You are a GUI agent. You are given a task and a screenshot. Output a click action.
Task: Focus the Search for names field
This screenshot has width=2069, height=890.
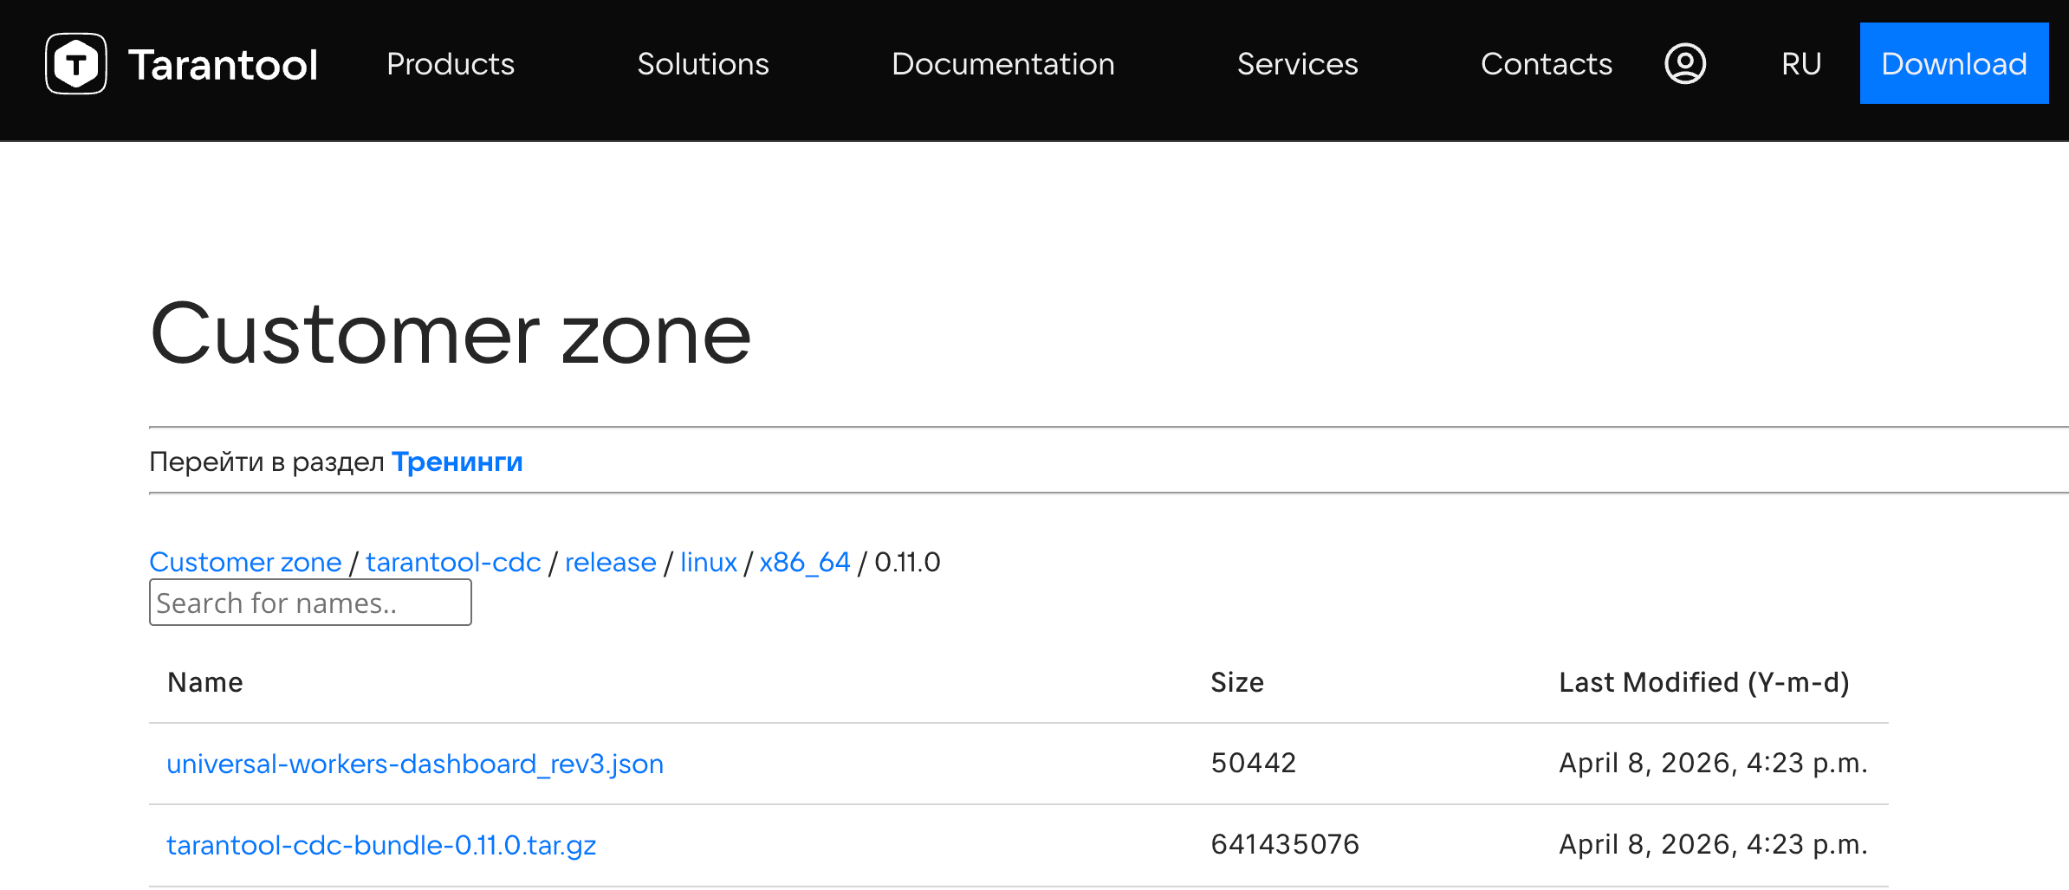(x=310, y=603)
